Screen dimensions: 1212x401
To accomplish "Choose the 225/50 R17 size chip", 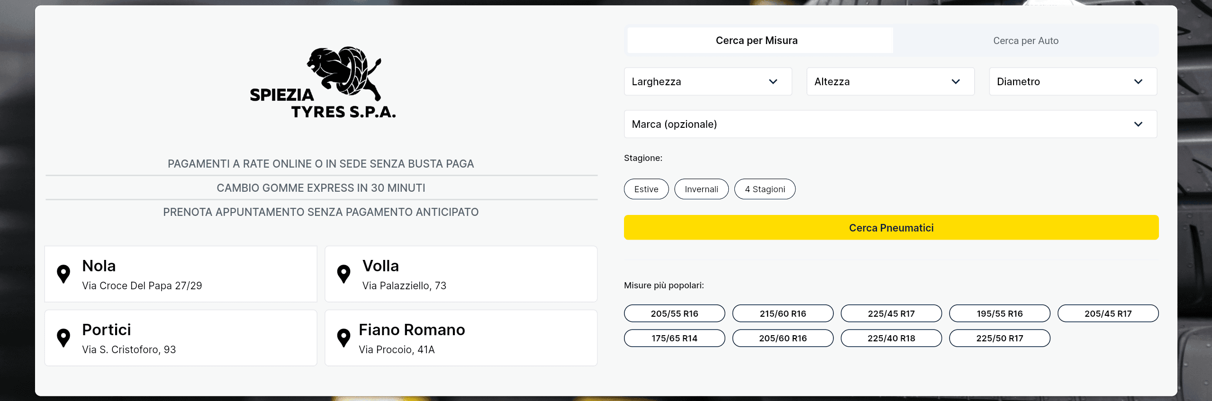I will 999,338.
